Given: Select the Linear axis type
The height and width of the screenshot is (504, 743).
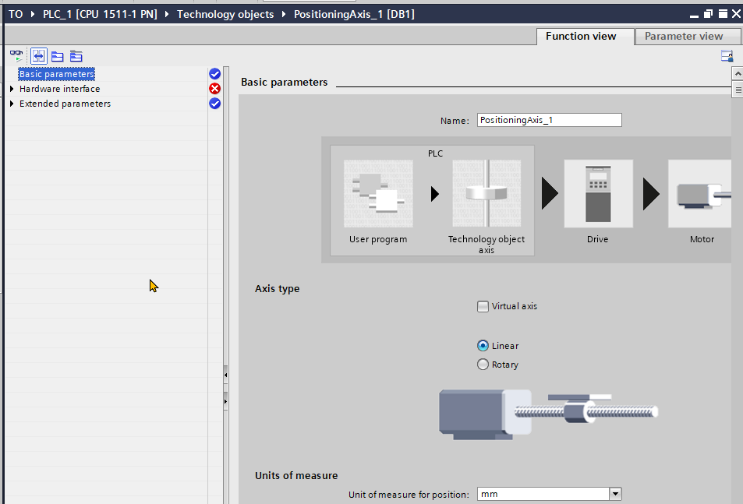Looking at the screenshot, I should [483, 345].
